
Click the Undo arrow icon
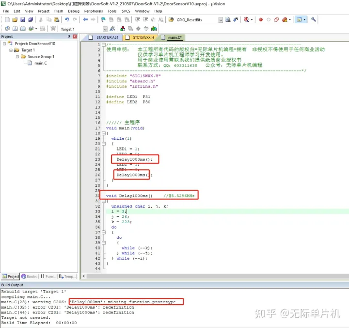(67, 20)
